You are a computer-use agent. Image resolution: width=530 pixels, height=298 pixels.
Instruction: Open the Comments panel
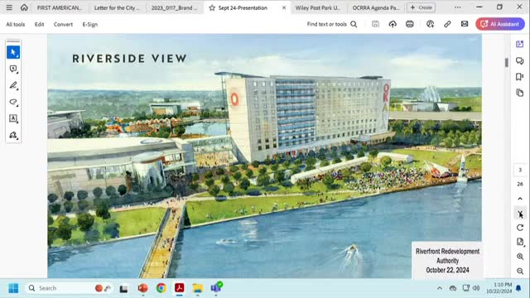point(519,60)
